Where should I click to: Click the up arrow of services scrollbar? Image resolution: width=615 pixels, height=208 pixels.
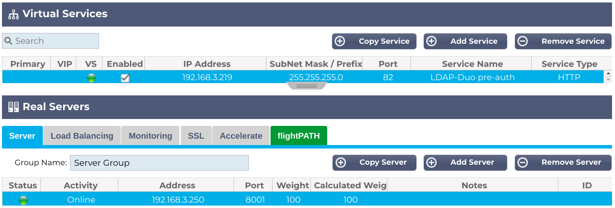[608, 74]
